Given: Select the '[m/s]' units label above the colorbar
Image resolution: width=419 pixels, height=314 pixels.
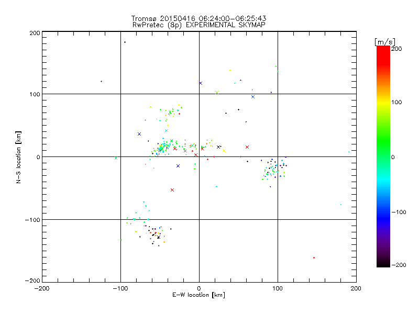Looking at the screenshot, I should pos(385,42).
